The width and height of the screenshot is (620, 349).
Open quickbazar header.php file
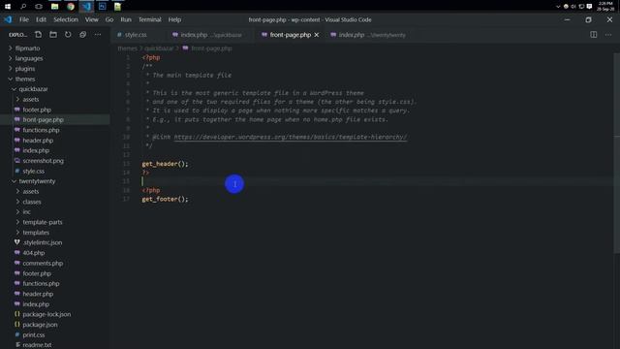tap(38, 141)
